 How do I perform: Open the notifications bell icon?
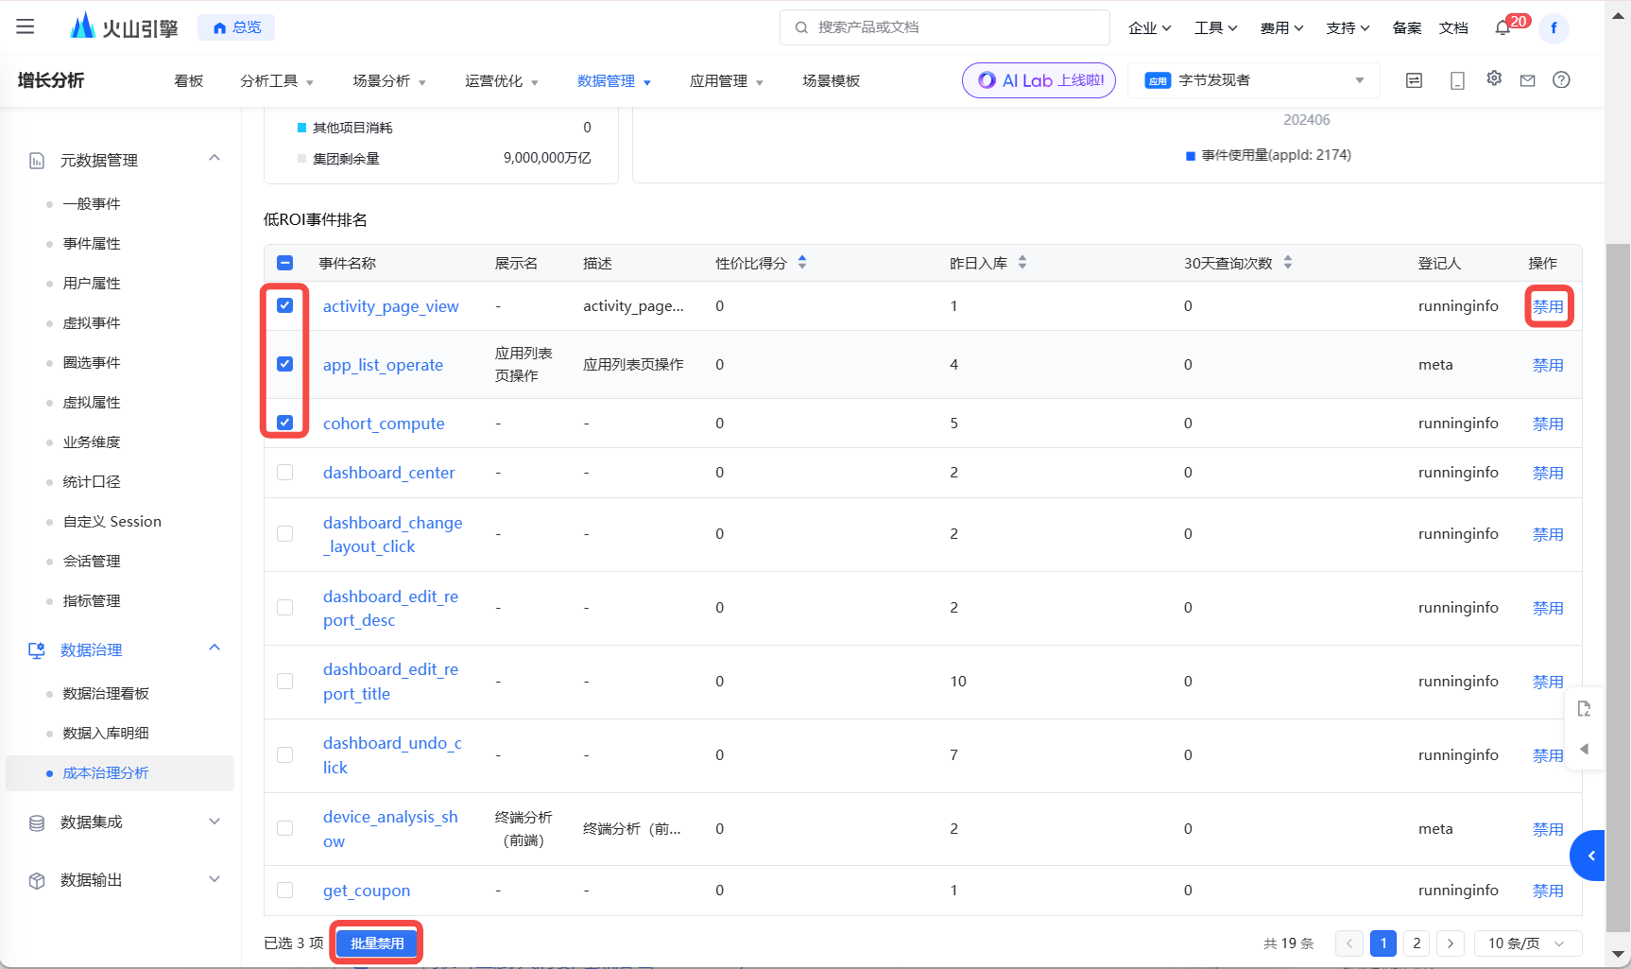tap(1502, 27)
